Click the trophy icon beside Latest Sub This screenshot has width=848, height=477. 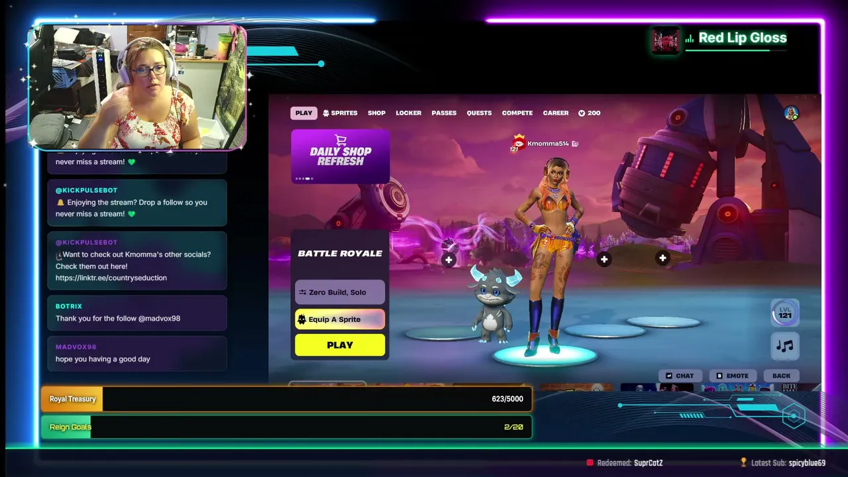(743, 462)
